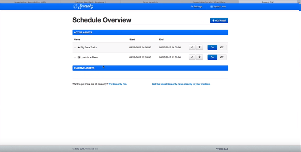The width and height of the screenshot is (301, 152).
Task: Click the Big Buck Trailer asset name
Action: tap(89, 47)
